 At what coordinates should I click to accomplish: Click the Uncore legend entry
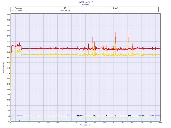(65, 10)
